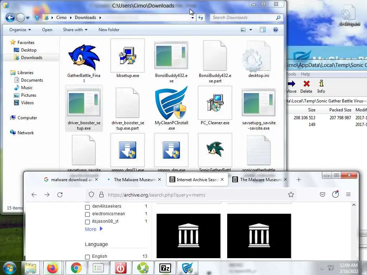Image resolution: width=367 pixels, height=275 pixels.
Task: Bookmark page with star icon
Action: tap(291, 194)
